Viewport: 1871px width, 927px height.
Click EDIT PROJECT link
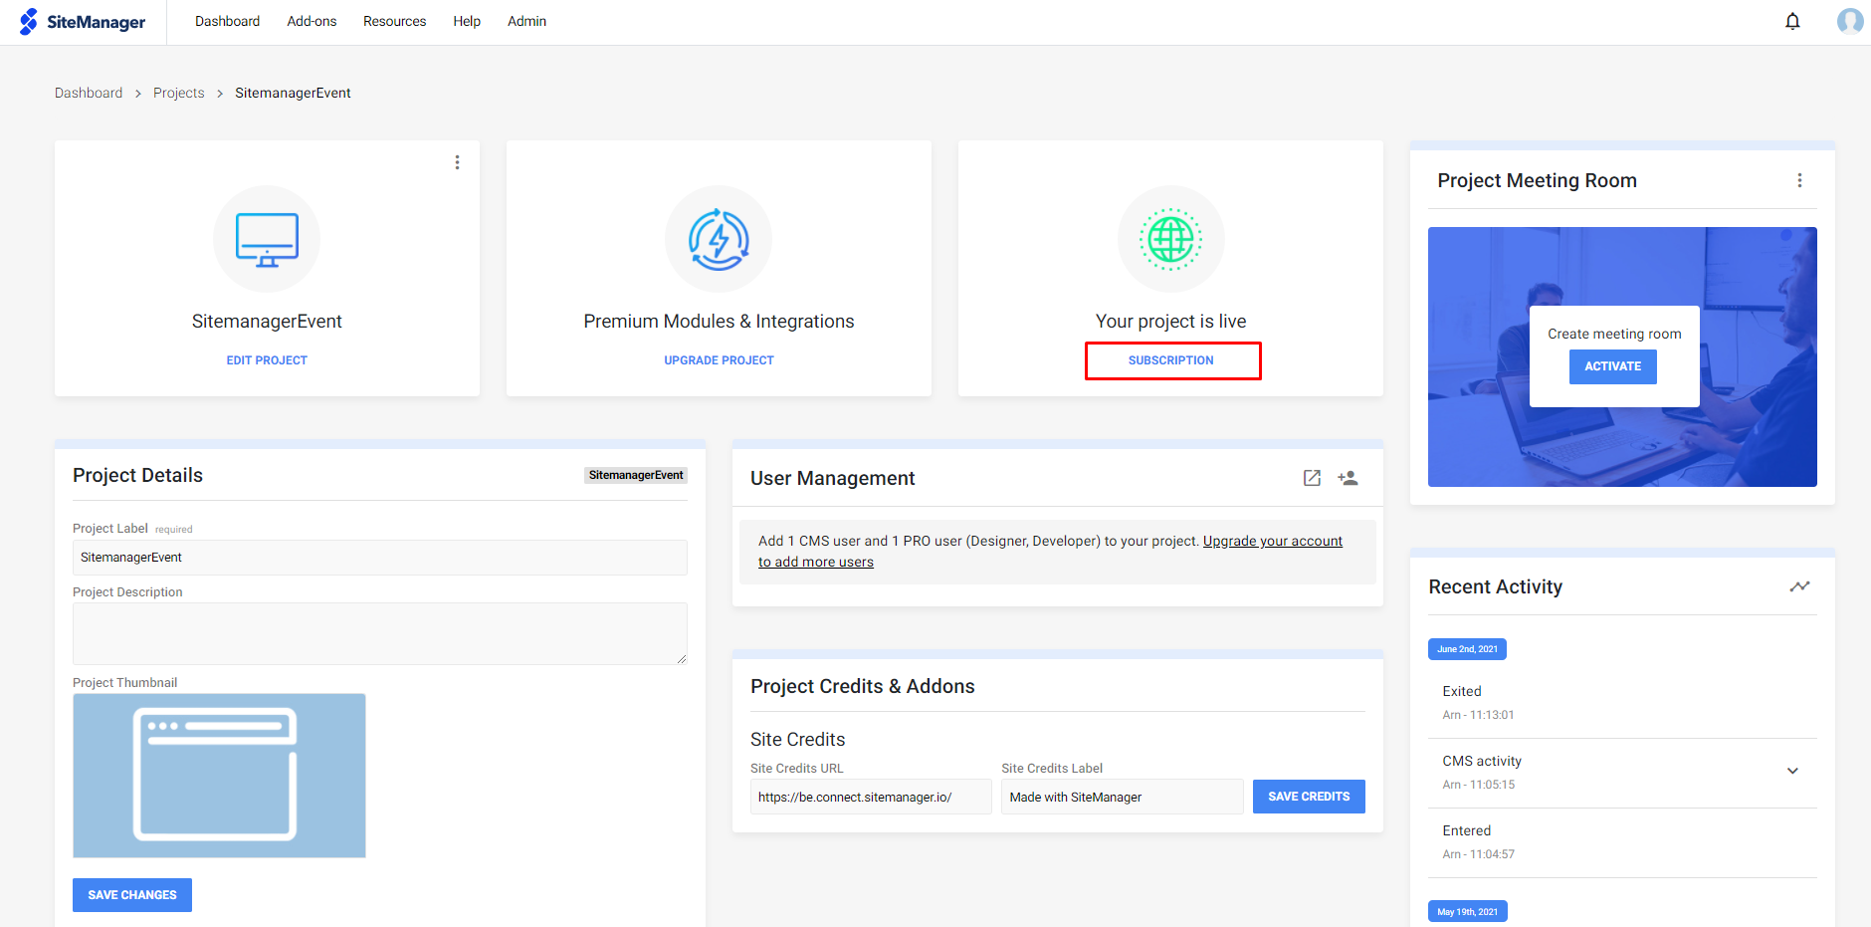click(x=267, y=360)
